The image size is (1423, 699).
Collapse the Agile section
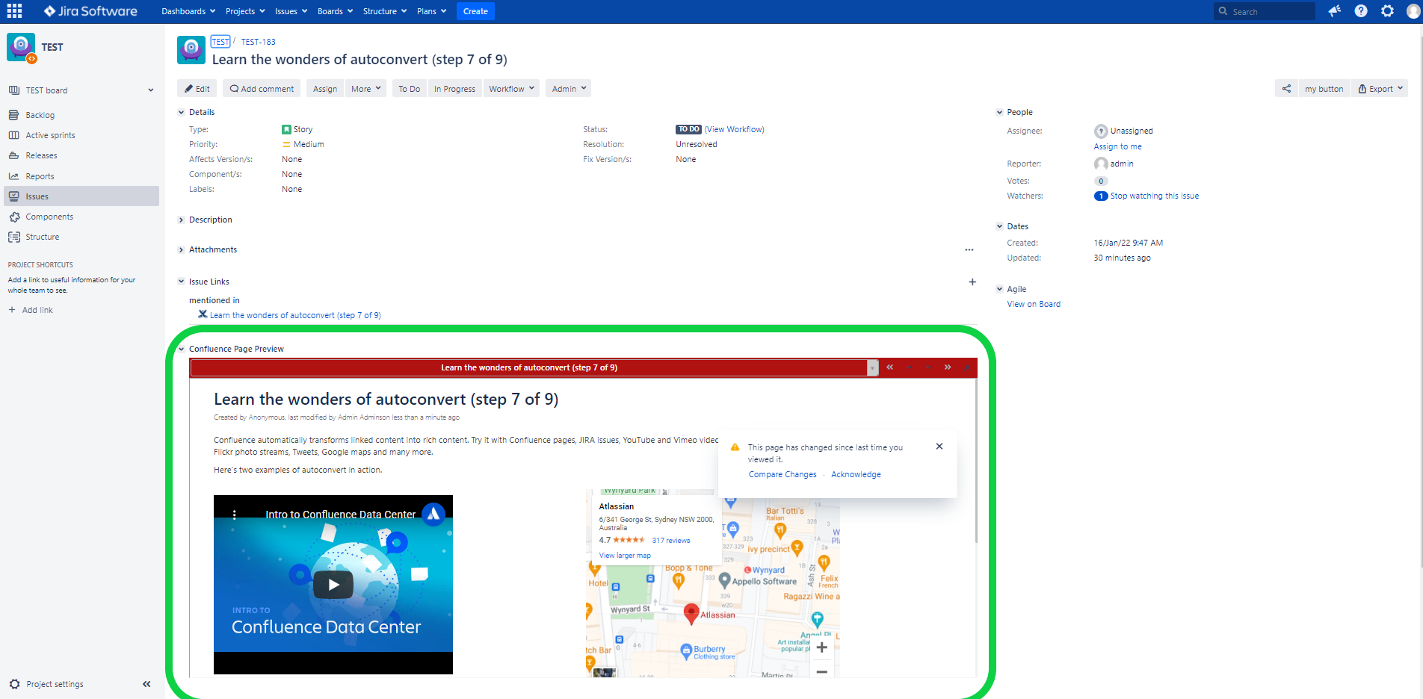tap(999, 289)
